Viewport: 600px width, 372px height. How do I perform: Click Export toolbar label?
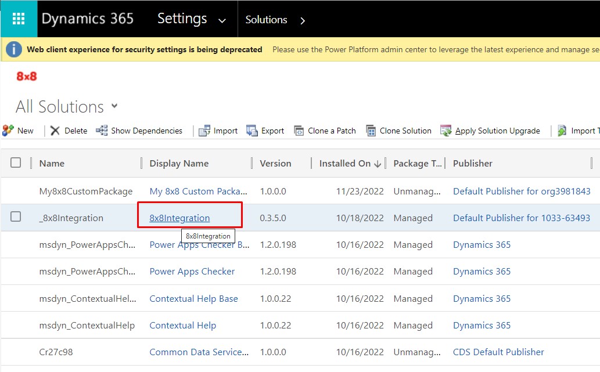coord(272,131)
